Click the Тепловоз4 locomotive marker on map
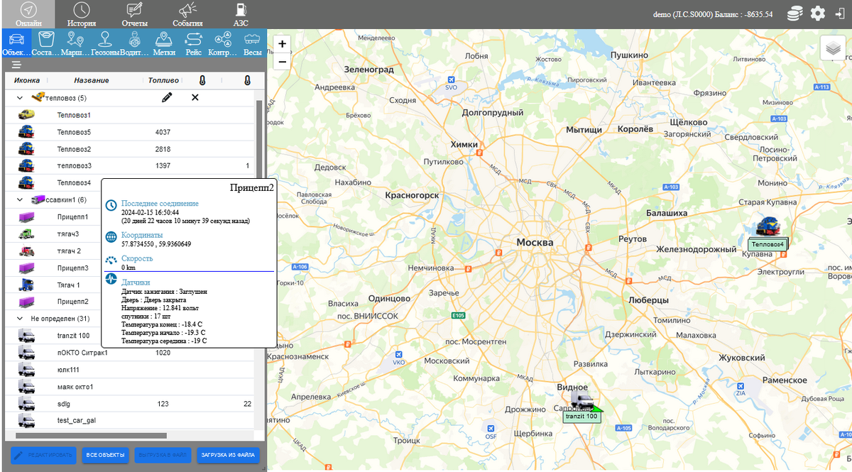852x472 pixels. (768, 226)
